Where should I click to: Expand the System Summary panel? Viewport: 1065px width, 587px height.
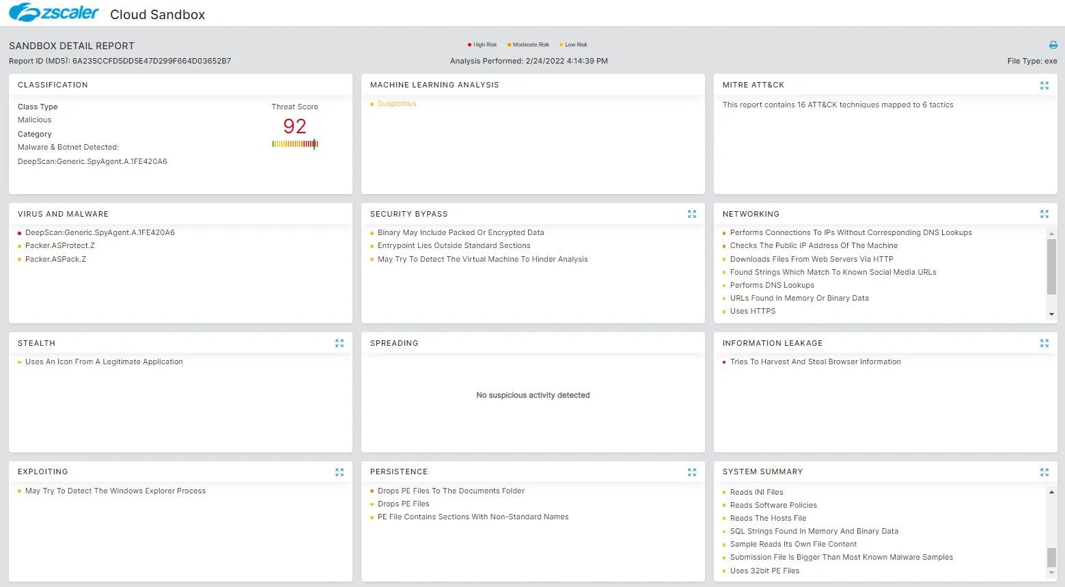[1044, 472]
